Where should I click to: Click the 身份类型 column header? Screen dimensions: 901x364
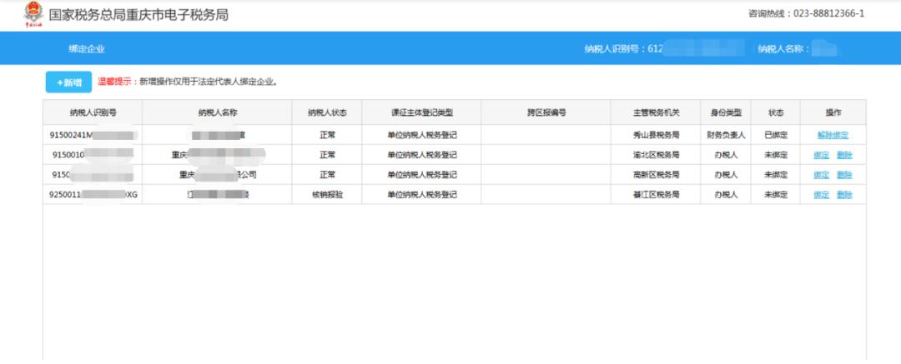[726, 112]
